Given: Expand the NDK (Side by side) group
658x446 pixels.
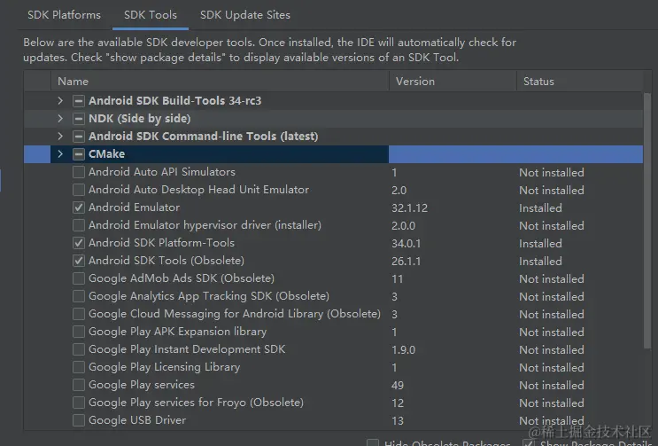Looking at the screenshot, I should point(59,119).
